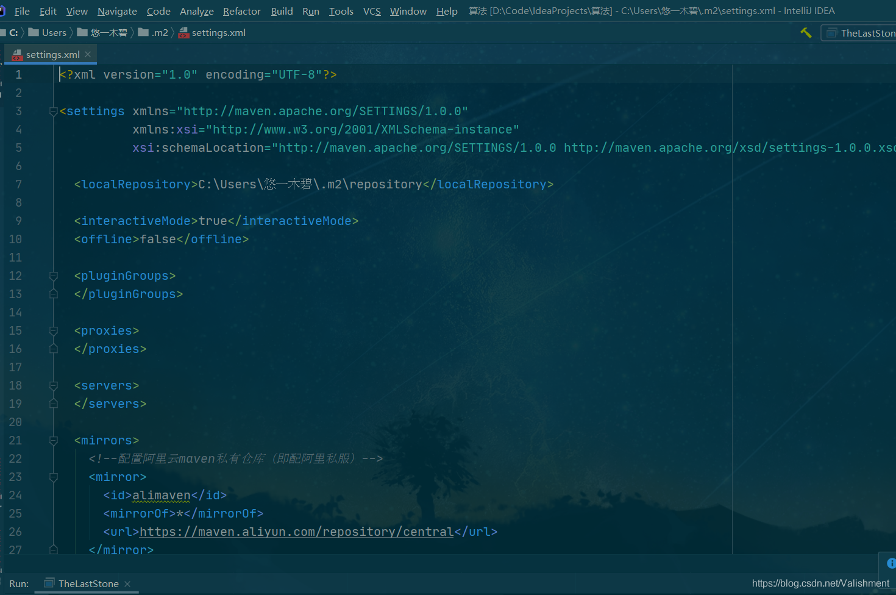Image resolution: width=896 pixels, height=595 pixels.
Task: Select the TheLastStone run tab
Action: pos(88,583)
